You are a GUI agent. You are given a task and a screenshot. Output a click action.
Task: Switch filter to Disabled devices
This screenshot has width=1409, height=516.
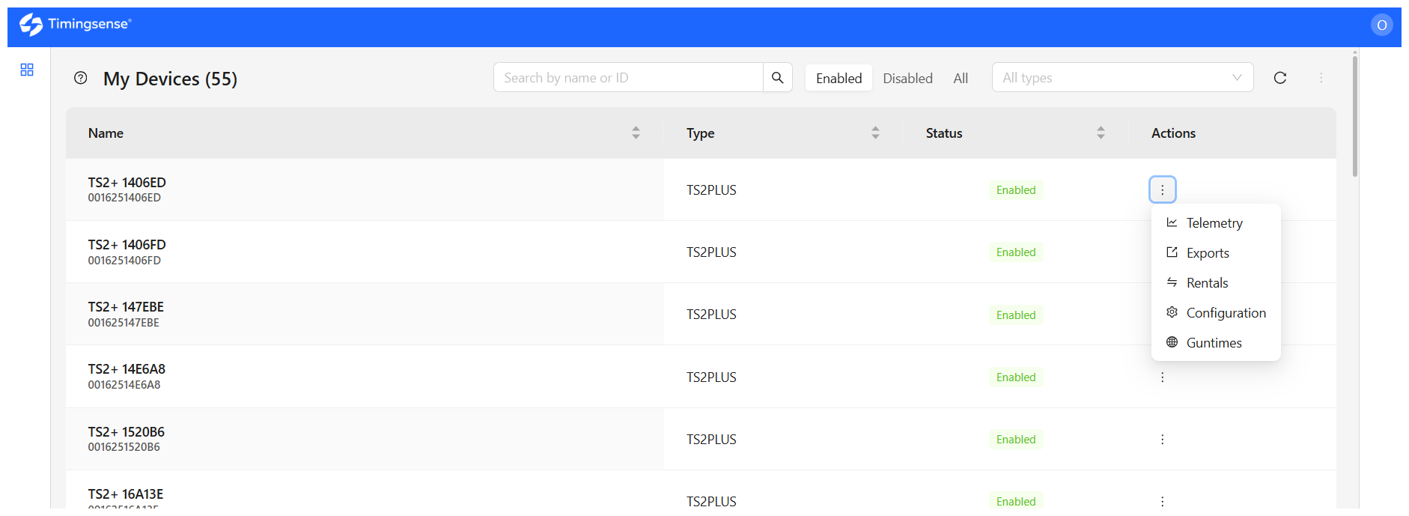click(907, 78)
